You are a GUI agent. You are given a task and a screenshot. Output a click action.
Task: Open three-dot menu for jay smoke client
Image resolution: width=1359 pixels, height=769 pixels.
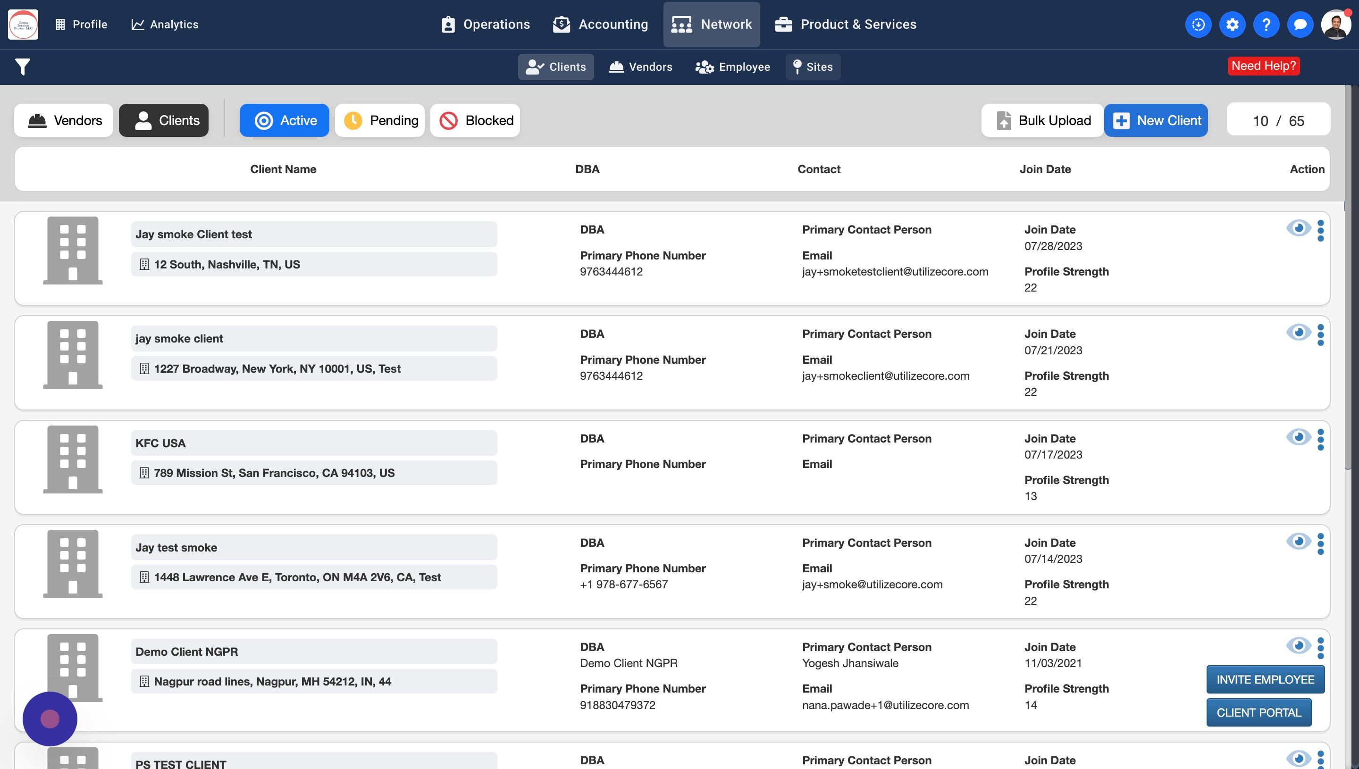tap(1320, 335)
